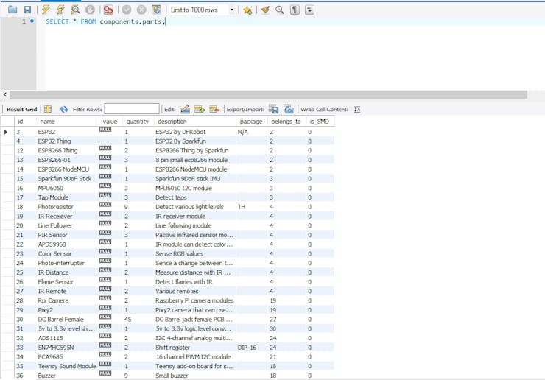Image resolution: width=545 pixels, height=380 pixels.
Task: Sort by the quantity column header
Action: (x=137, y=122)
